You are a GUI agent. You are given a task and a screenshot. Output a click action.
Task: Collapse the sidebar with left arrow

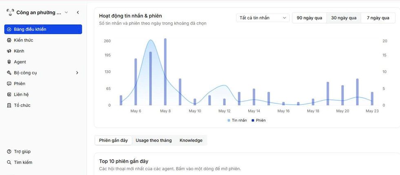[x=78, y=13]
